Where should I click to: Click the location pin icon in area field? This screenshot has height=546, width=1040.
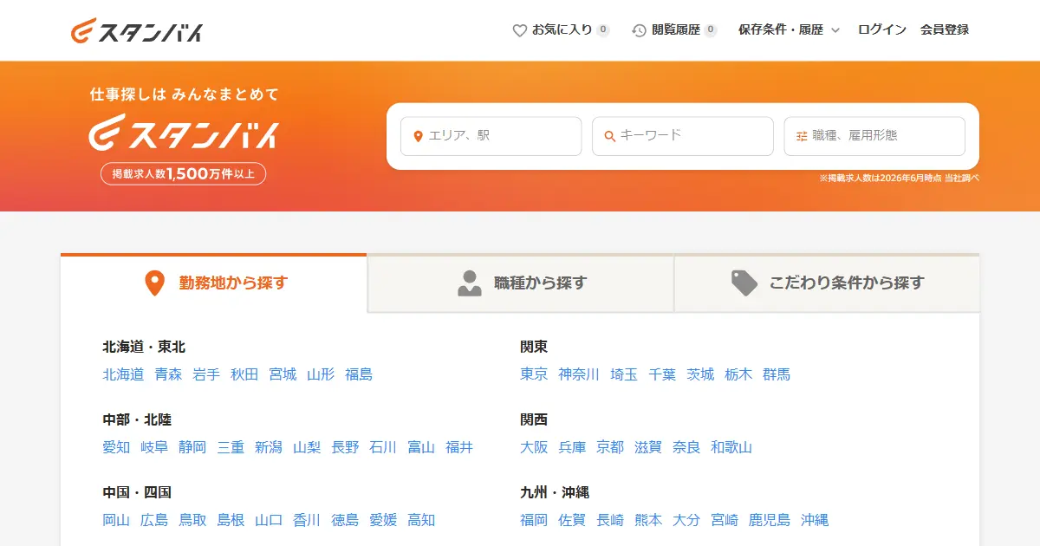pyautogui.click(x=419, y=136)
